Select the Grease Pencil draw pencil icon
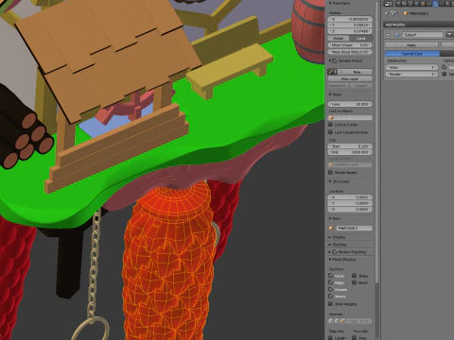The width and height of the screenshot is (454, 340). (x=331, y=72)
